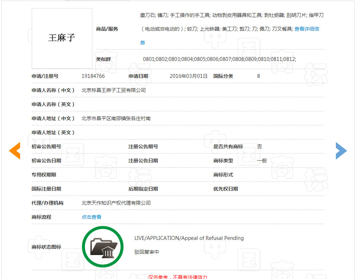Click the 商标形式 label
The width and height of the screenshot is (357, 279).
223,175
